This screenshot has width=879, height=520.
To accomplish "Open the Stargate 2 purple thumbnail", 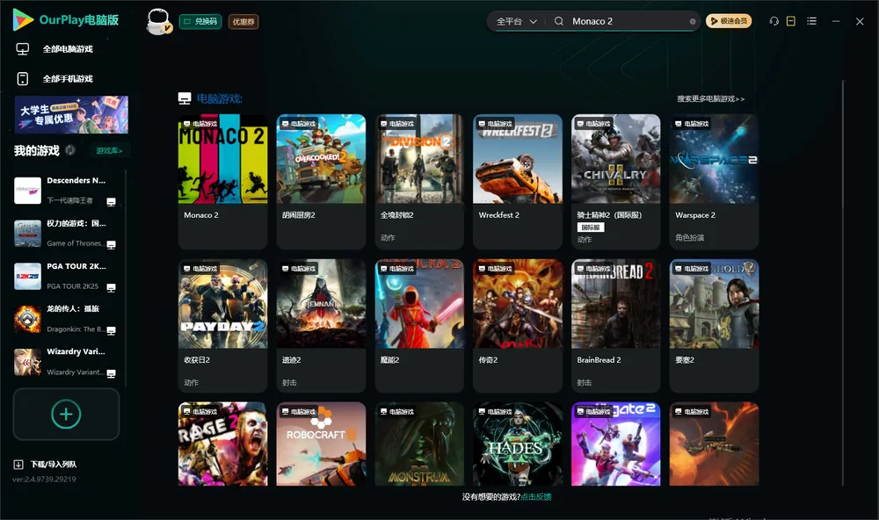I will tap(616, 444).
